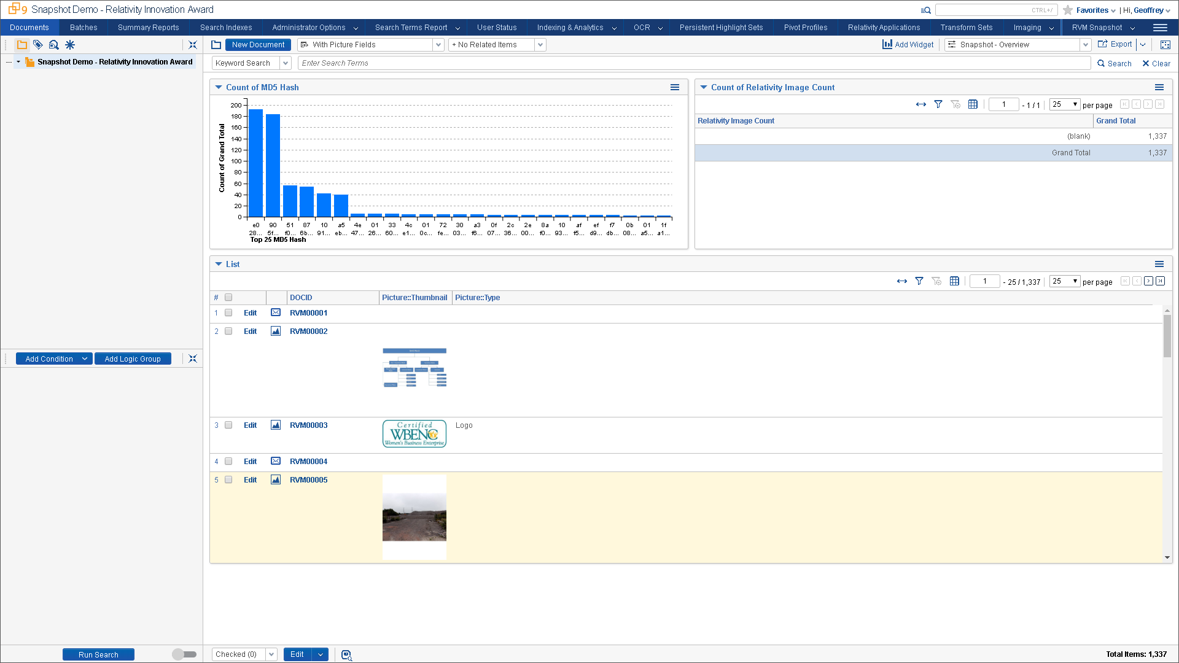This screenshot has width=1179, height=663.
Task: Collapse the Count of MD5 Hash widget
Action: click(219, 87)
